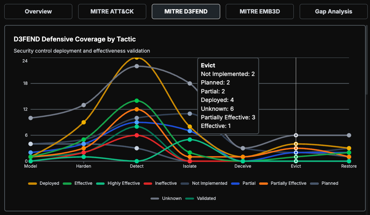Viewport: 370px width, 215px height.
Task: Toggle the Ineffective legend item
Action: click(160, 183)
